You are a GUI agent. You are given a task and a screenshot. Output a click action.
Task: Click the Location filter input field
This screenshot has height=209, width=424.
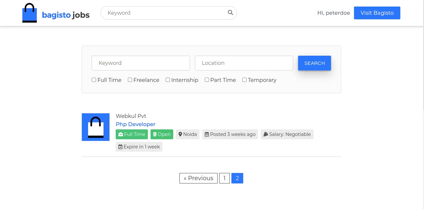(x=244, y=63)
